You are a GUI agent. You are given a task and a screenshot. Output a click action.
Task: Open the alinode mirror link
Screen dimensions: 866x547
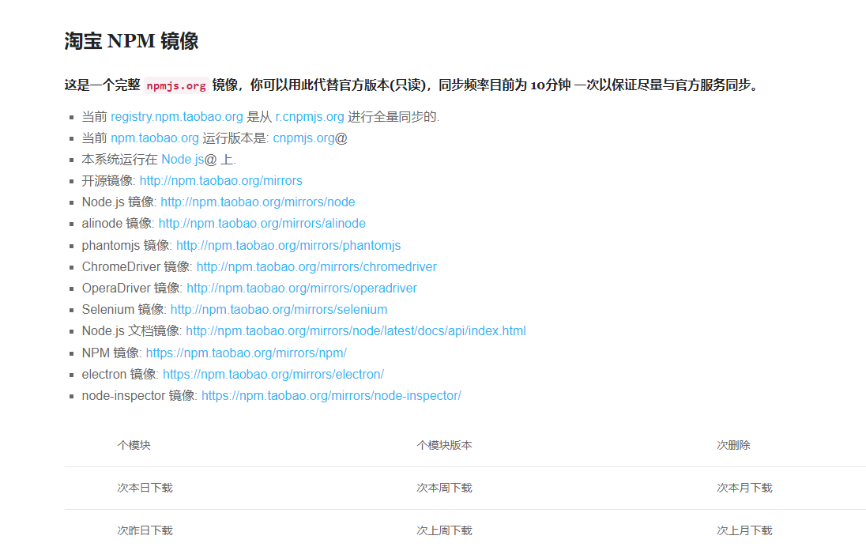point(262,223)
